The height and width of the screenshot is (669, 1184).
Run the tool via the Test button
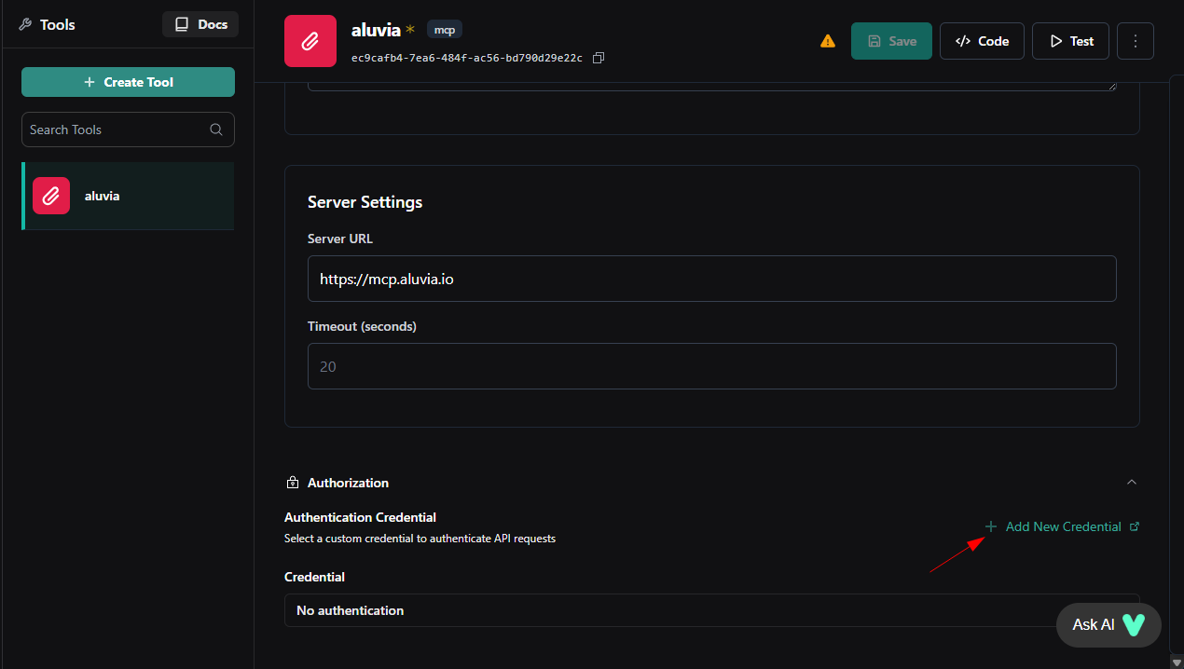[x=1069, y=41]
